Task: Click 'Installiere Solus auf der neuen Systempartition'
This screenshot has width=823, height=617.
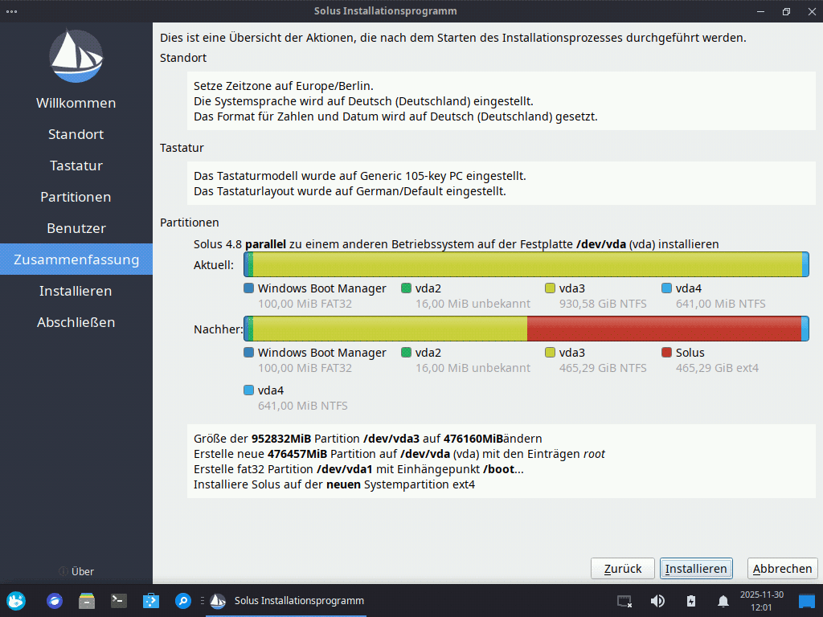Action: [334, 484]
